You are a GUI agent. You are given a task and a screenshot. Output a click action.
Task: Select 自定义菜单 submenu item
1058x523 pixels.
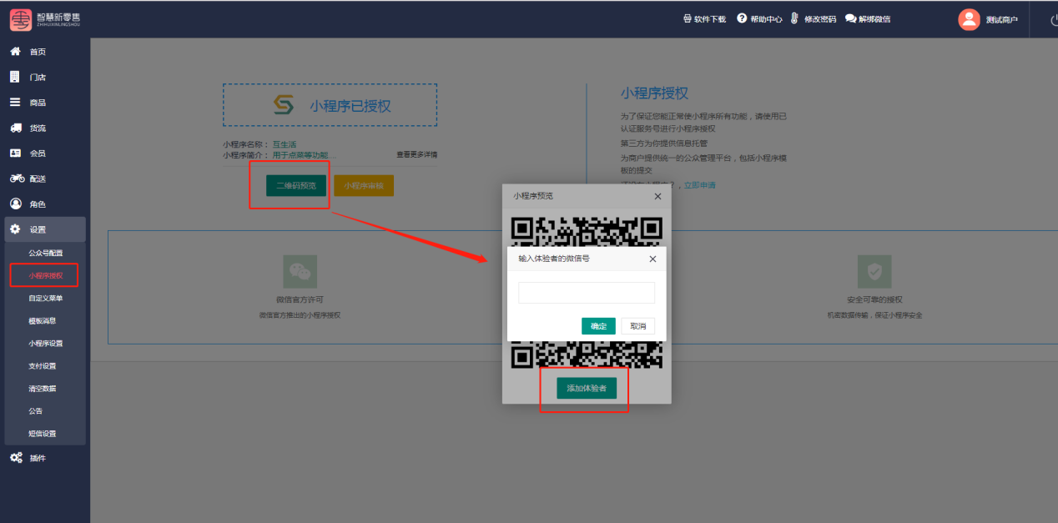pos(45,298)
